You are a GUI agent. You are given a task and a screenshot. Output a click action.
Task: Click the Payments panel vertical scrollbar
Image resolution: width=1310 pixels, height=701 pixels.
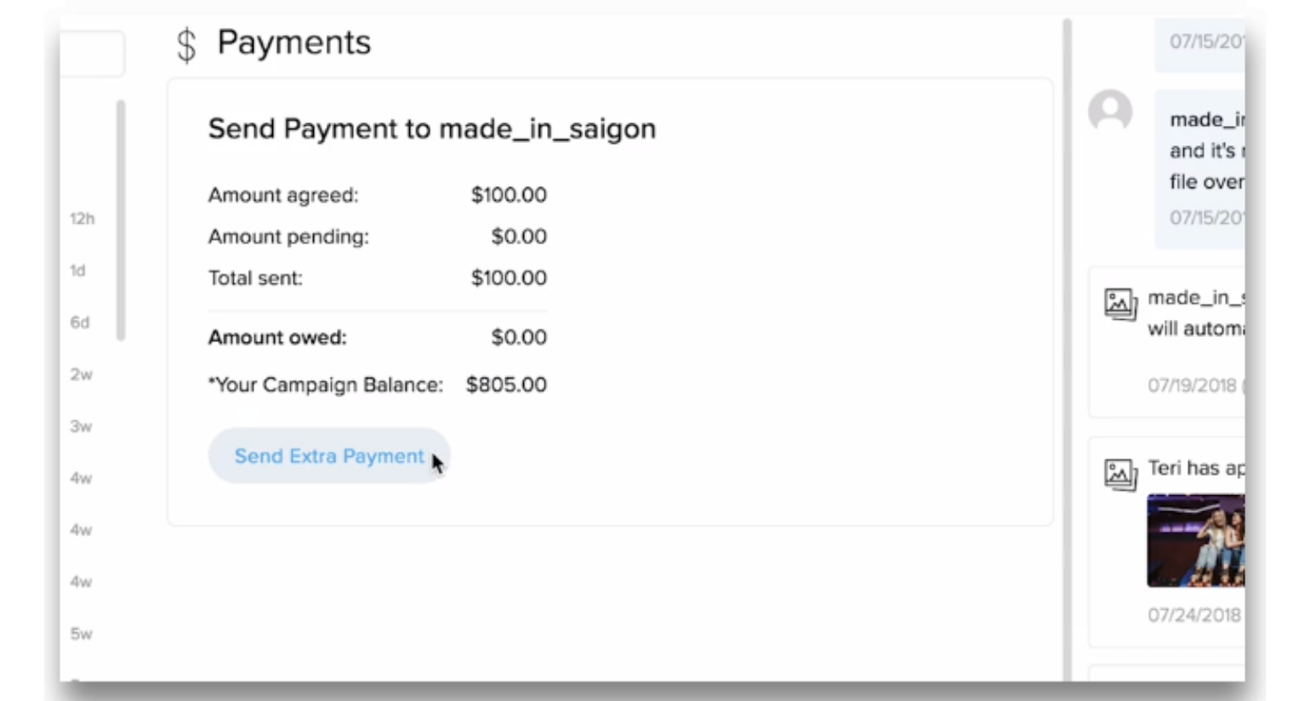pos(1067,340)
